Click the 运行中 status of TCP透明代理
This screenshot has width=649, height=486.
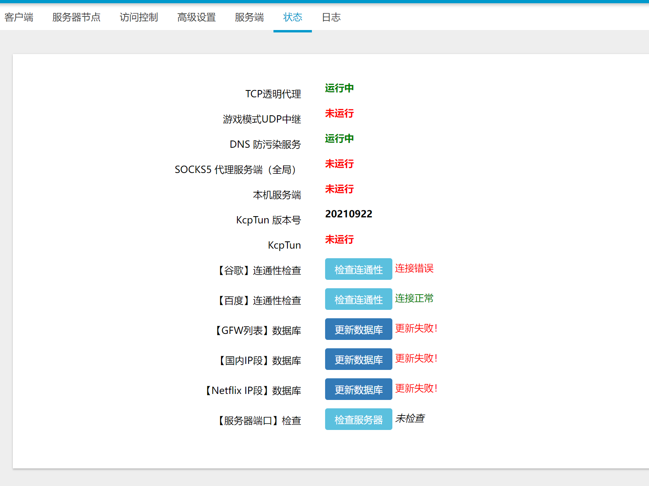point(339,88)
